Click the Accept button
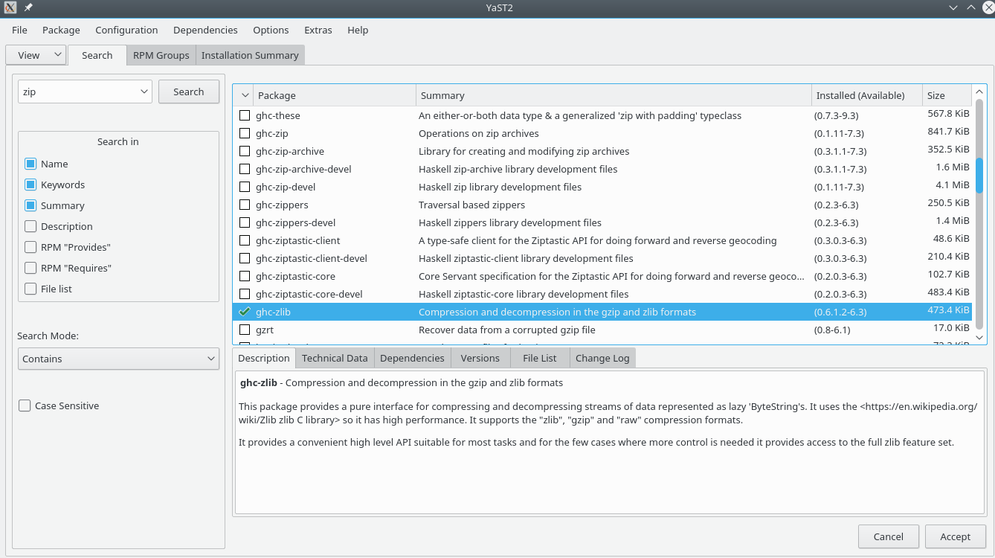The height and width of the screenshot is (558, 995). coord(955,536)
